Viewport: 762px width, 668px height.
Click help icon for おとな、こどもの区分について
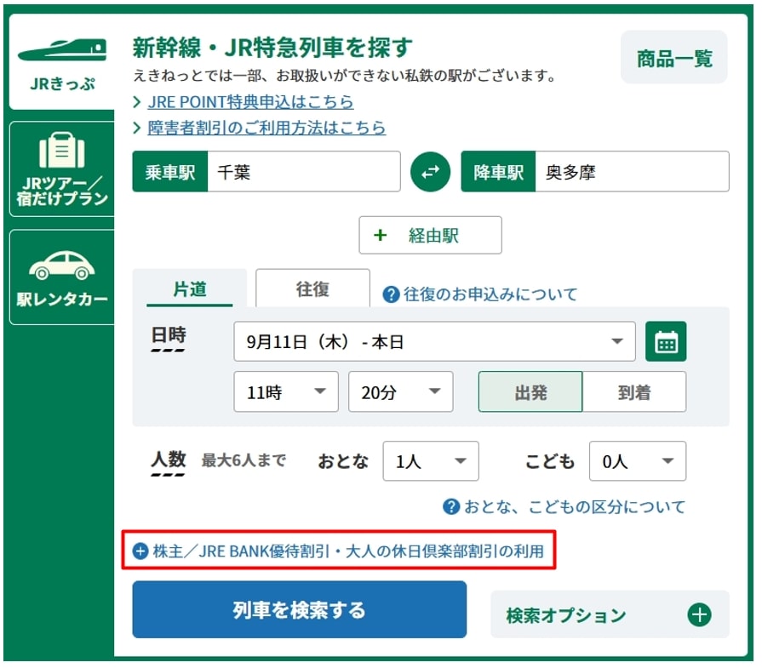[451, 507]
